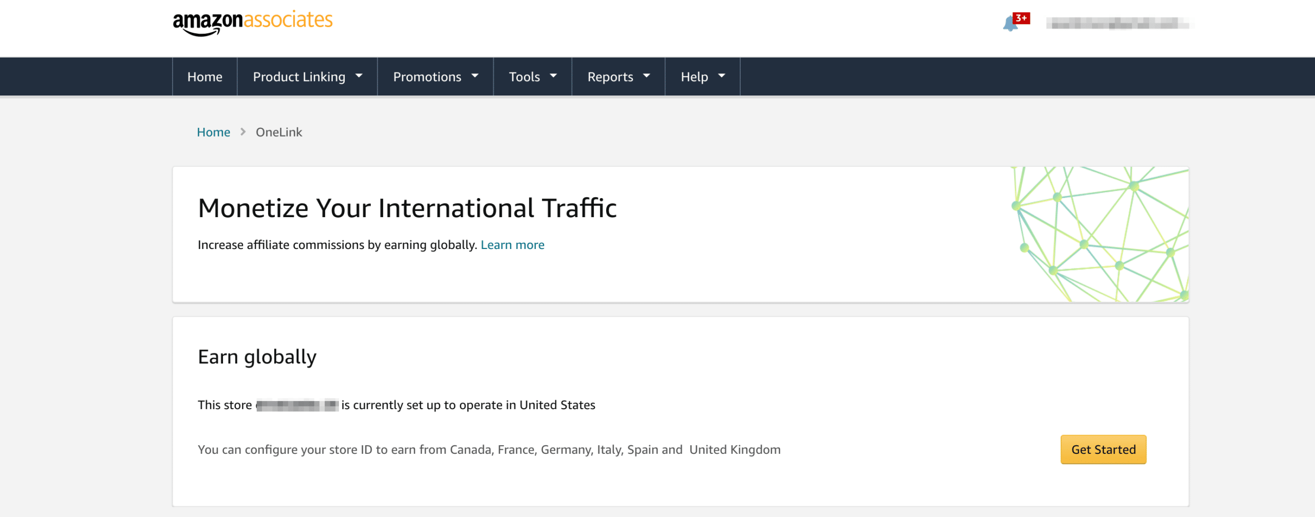Image resolution: width=1315 pixels, height=517 pixels.
Task: Click the red 3+ notification badge
Action: (x=1021, y=18)
